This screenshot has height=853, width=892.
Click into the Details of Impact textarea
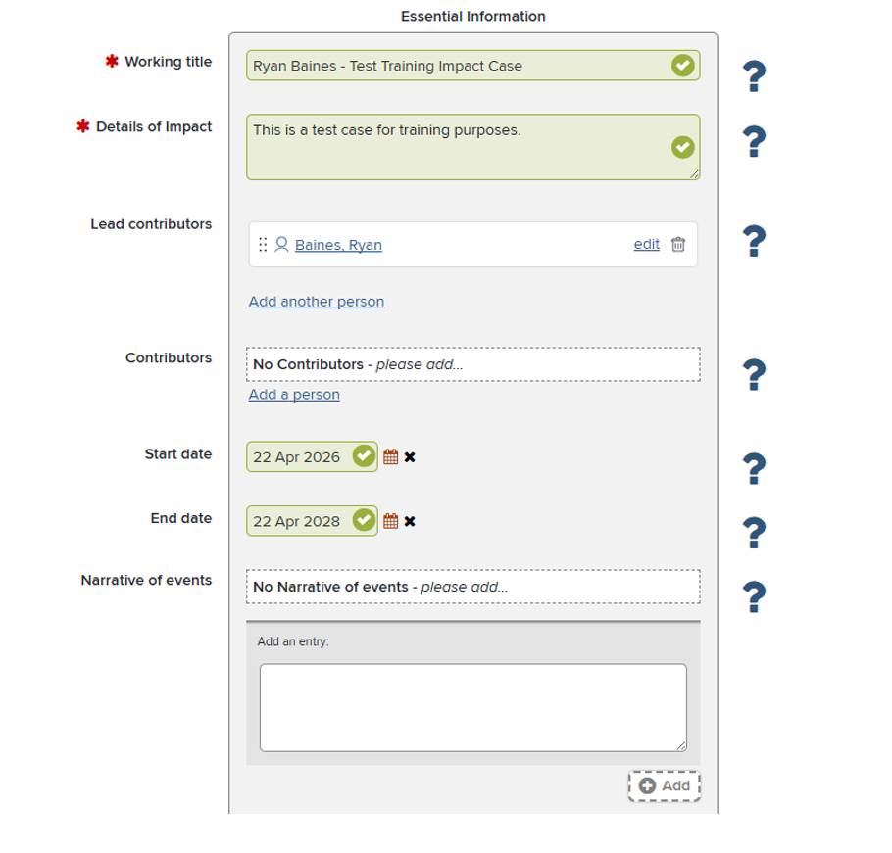point(473,147)
